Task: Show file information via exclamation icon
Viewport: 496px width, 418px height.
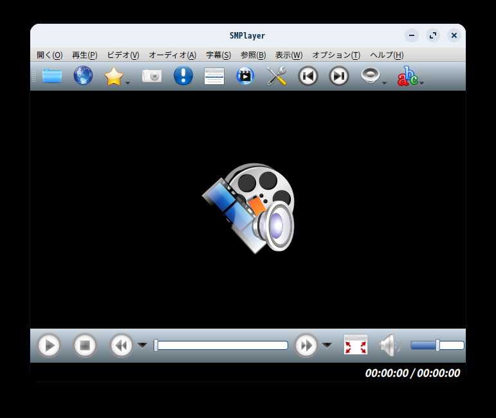Action: tap(183, 76)
